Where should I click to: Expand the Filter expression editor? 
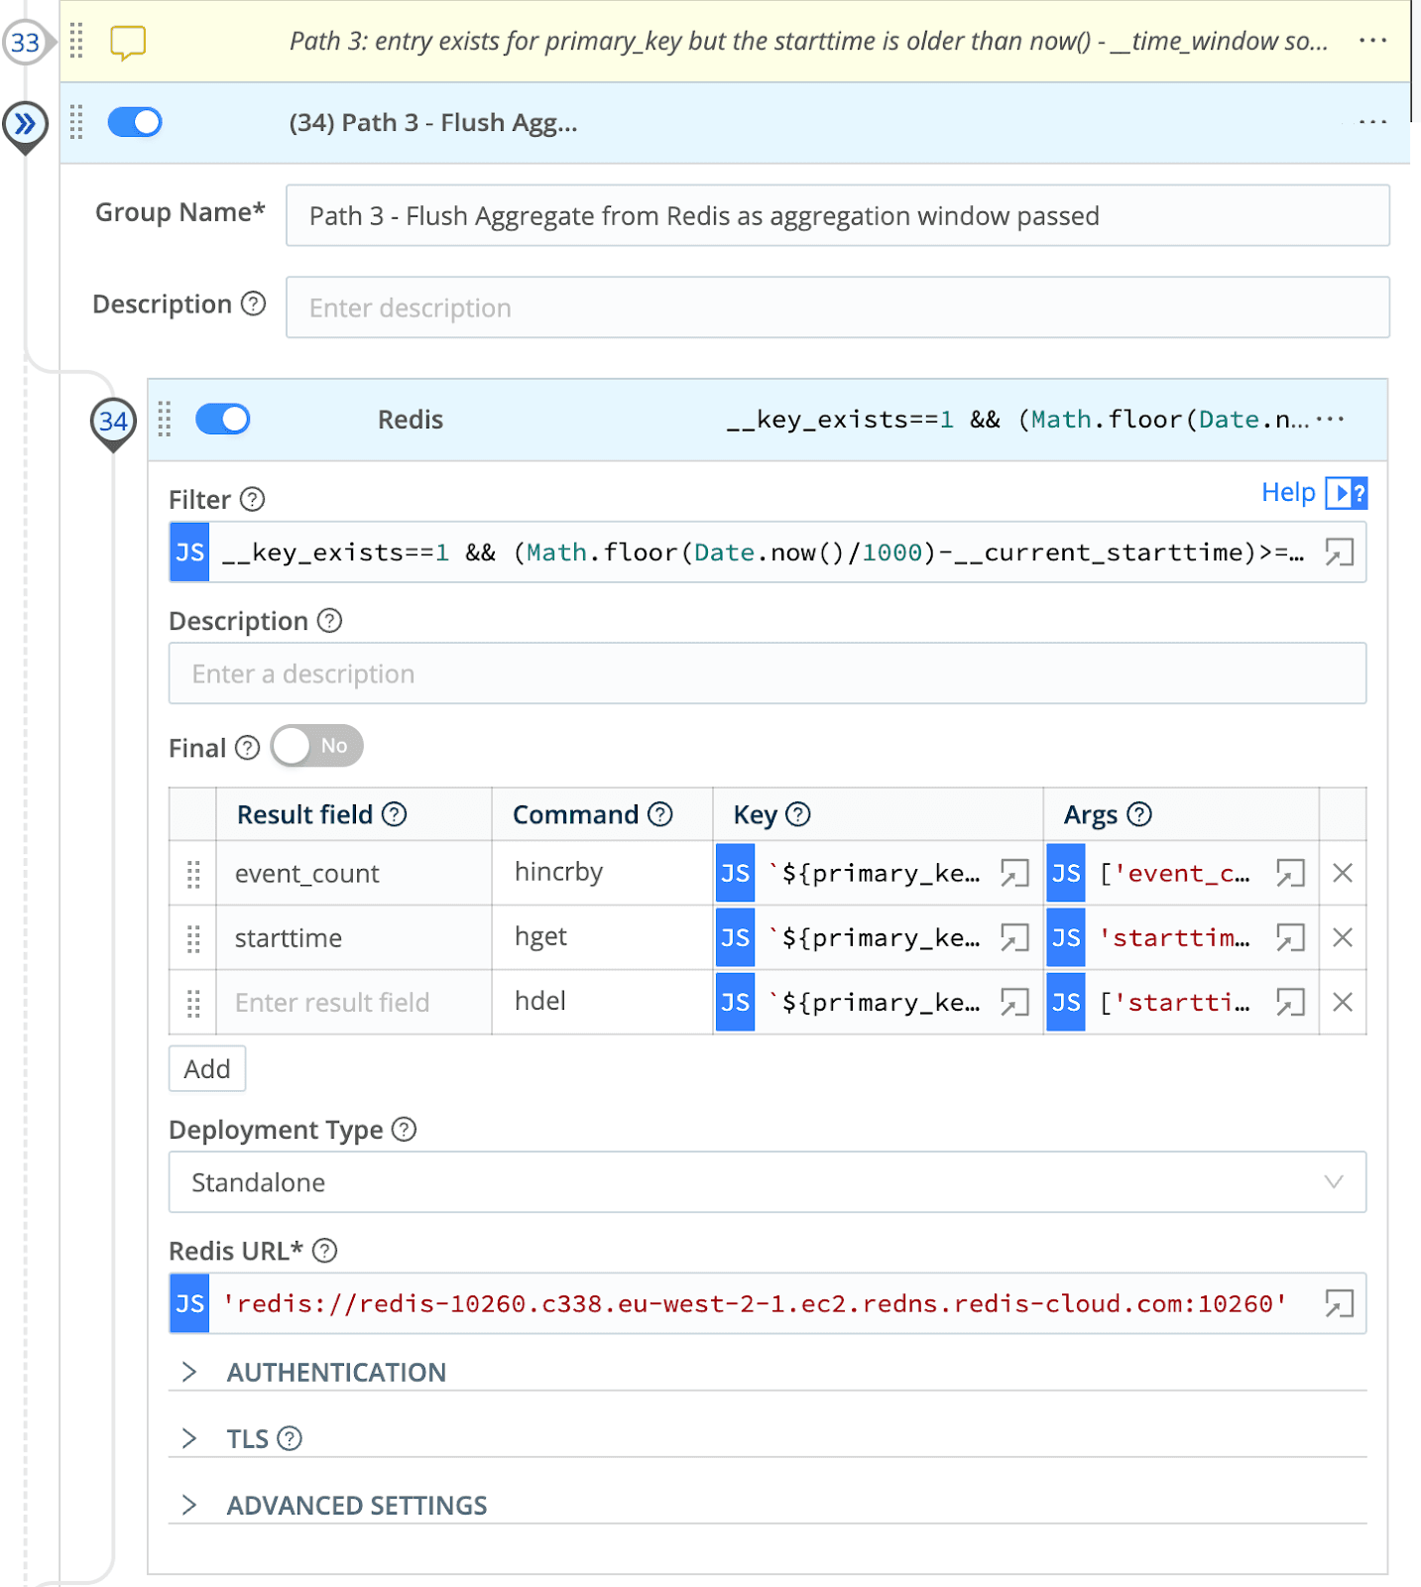click(x=1339, y=552)
